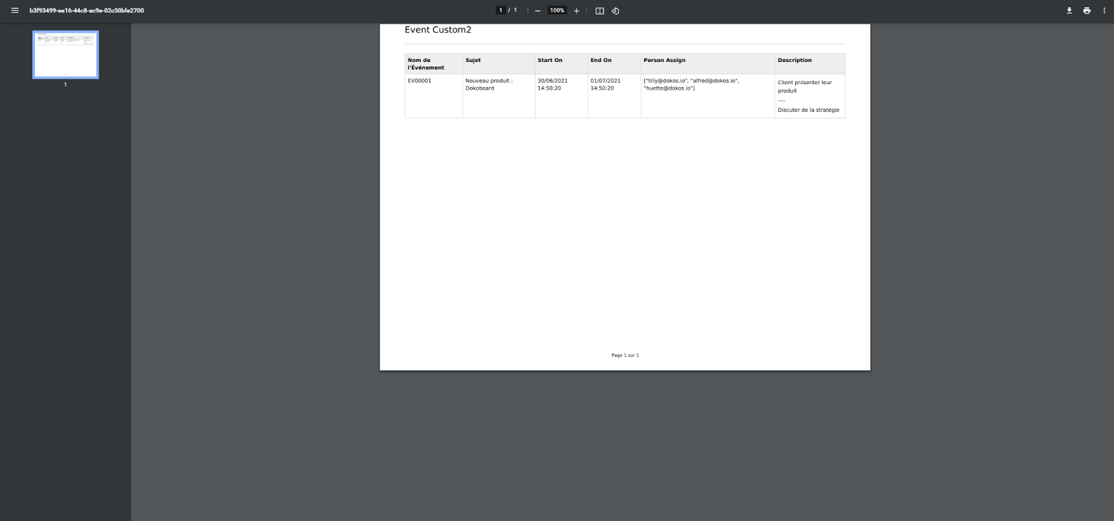Print the PDF document
This screenshot has width=1114, height=521.
tap(1086, 10)
